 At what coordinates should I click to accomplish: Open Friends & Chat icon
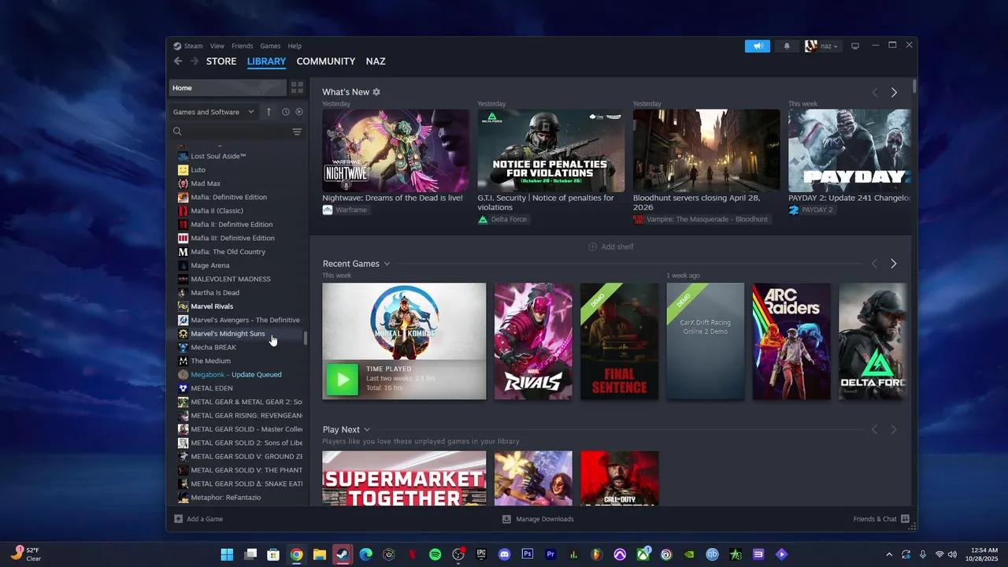click(x=905, y=519)
